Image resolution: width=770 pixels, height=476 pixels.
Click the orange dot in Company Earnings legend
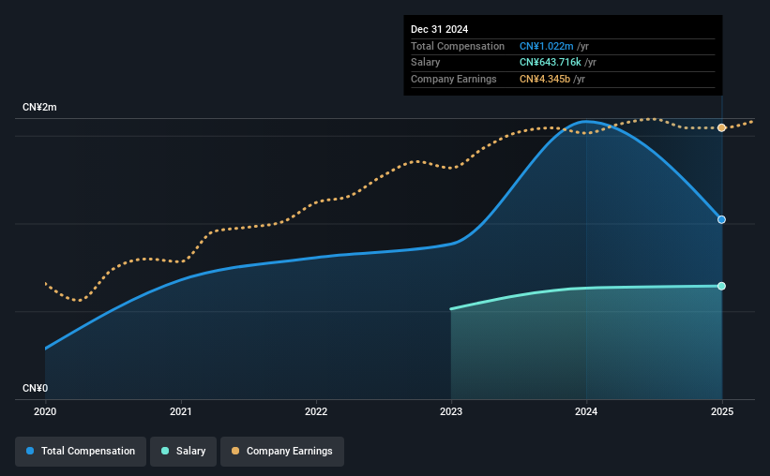(x=235, y=451)
